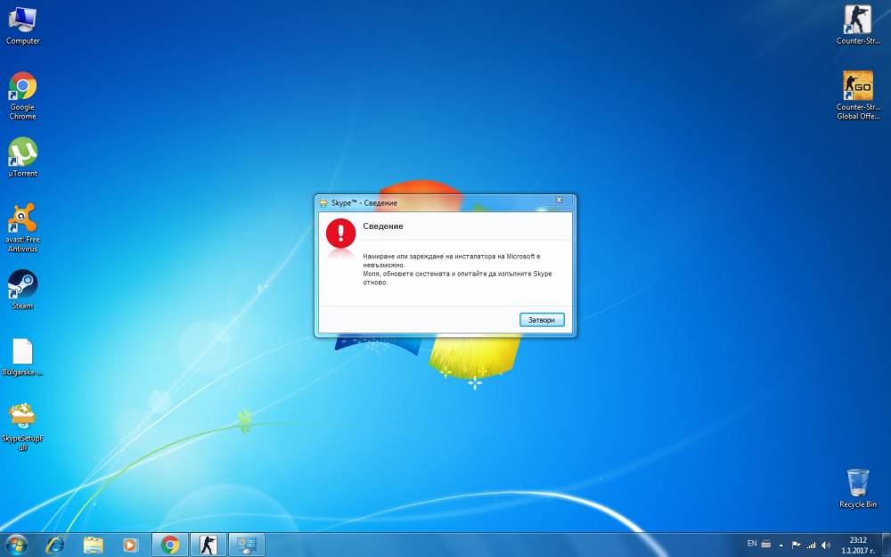Click the Сведение heading in dialog
Screen dimensions: 891x557
[383, 226]
